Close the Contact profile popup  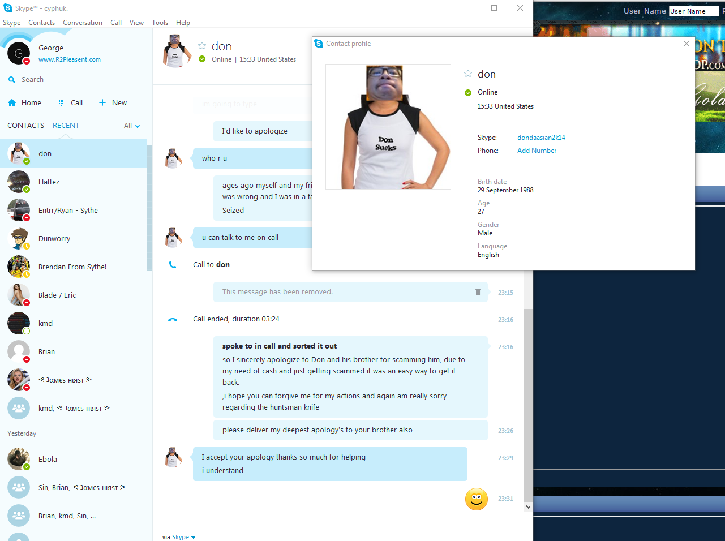(687, 44)
